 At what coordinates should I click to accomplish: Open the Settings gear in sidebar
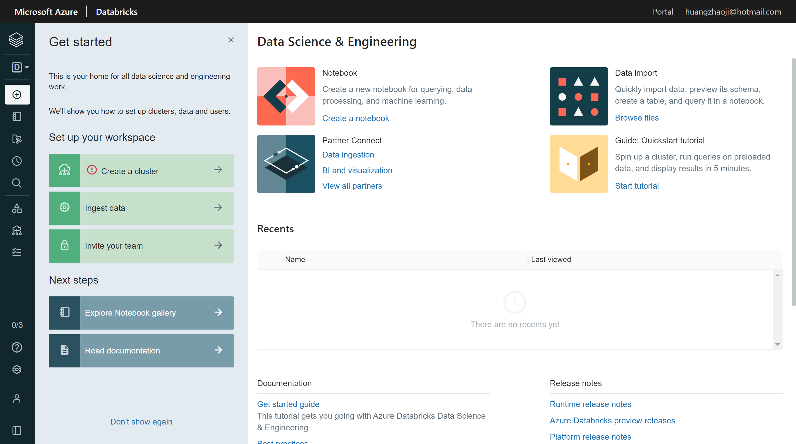[17, 369]
